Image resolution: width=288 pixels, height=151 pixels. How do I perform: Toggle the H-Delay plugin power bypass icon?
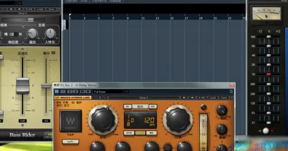[x=57, y=91]
